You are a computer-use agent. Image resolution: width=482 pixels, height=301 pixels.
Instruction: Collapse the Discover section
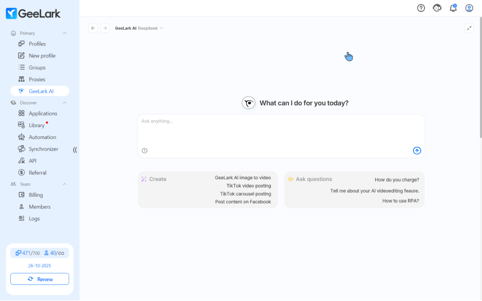65,103
